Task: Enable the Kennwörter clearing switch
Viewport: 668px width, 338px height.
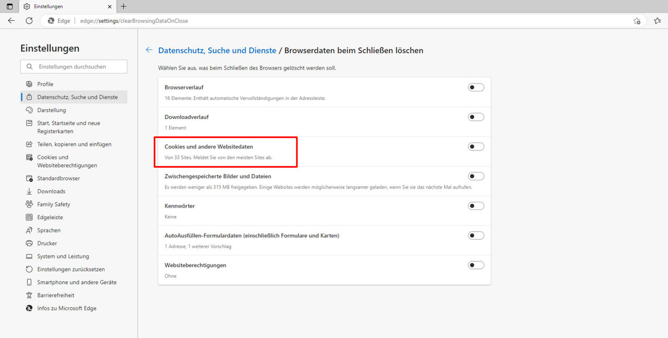Action: click(476, 205)
